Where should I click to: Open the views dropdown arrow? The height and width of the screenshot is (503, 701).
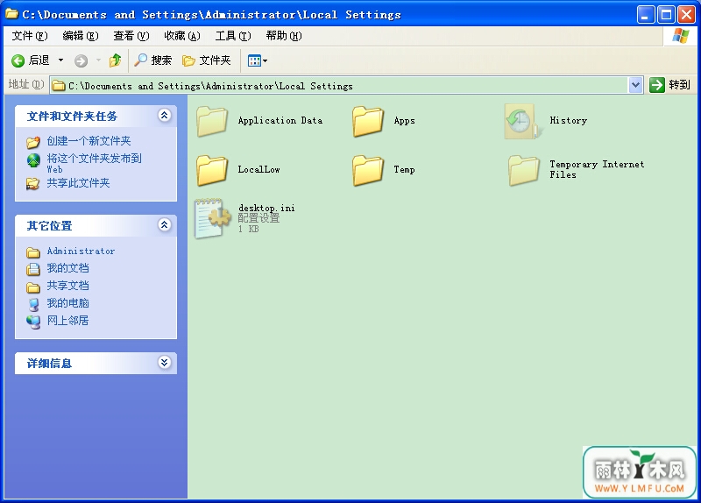266,60
